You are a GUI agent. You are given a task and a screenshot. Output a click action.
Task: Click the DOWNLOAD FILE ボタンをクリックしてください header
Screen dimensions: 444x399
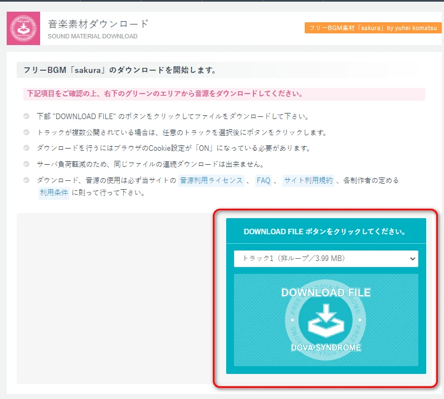[x=325, y=231]
